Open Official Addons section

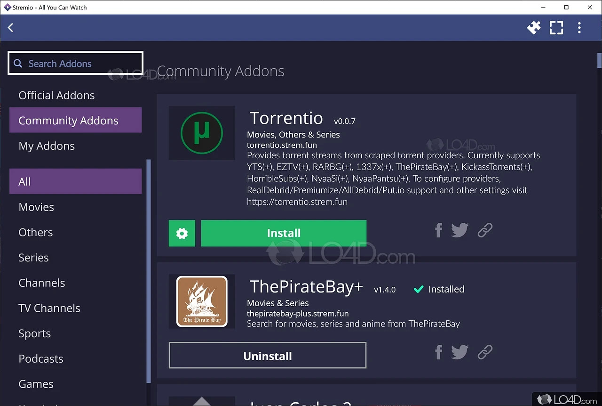pos(75,95)
